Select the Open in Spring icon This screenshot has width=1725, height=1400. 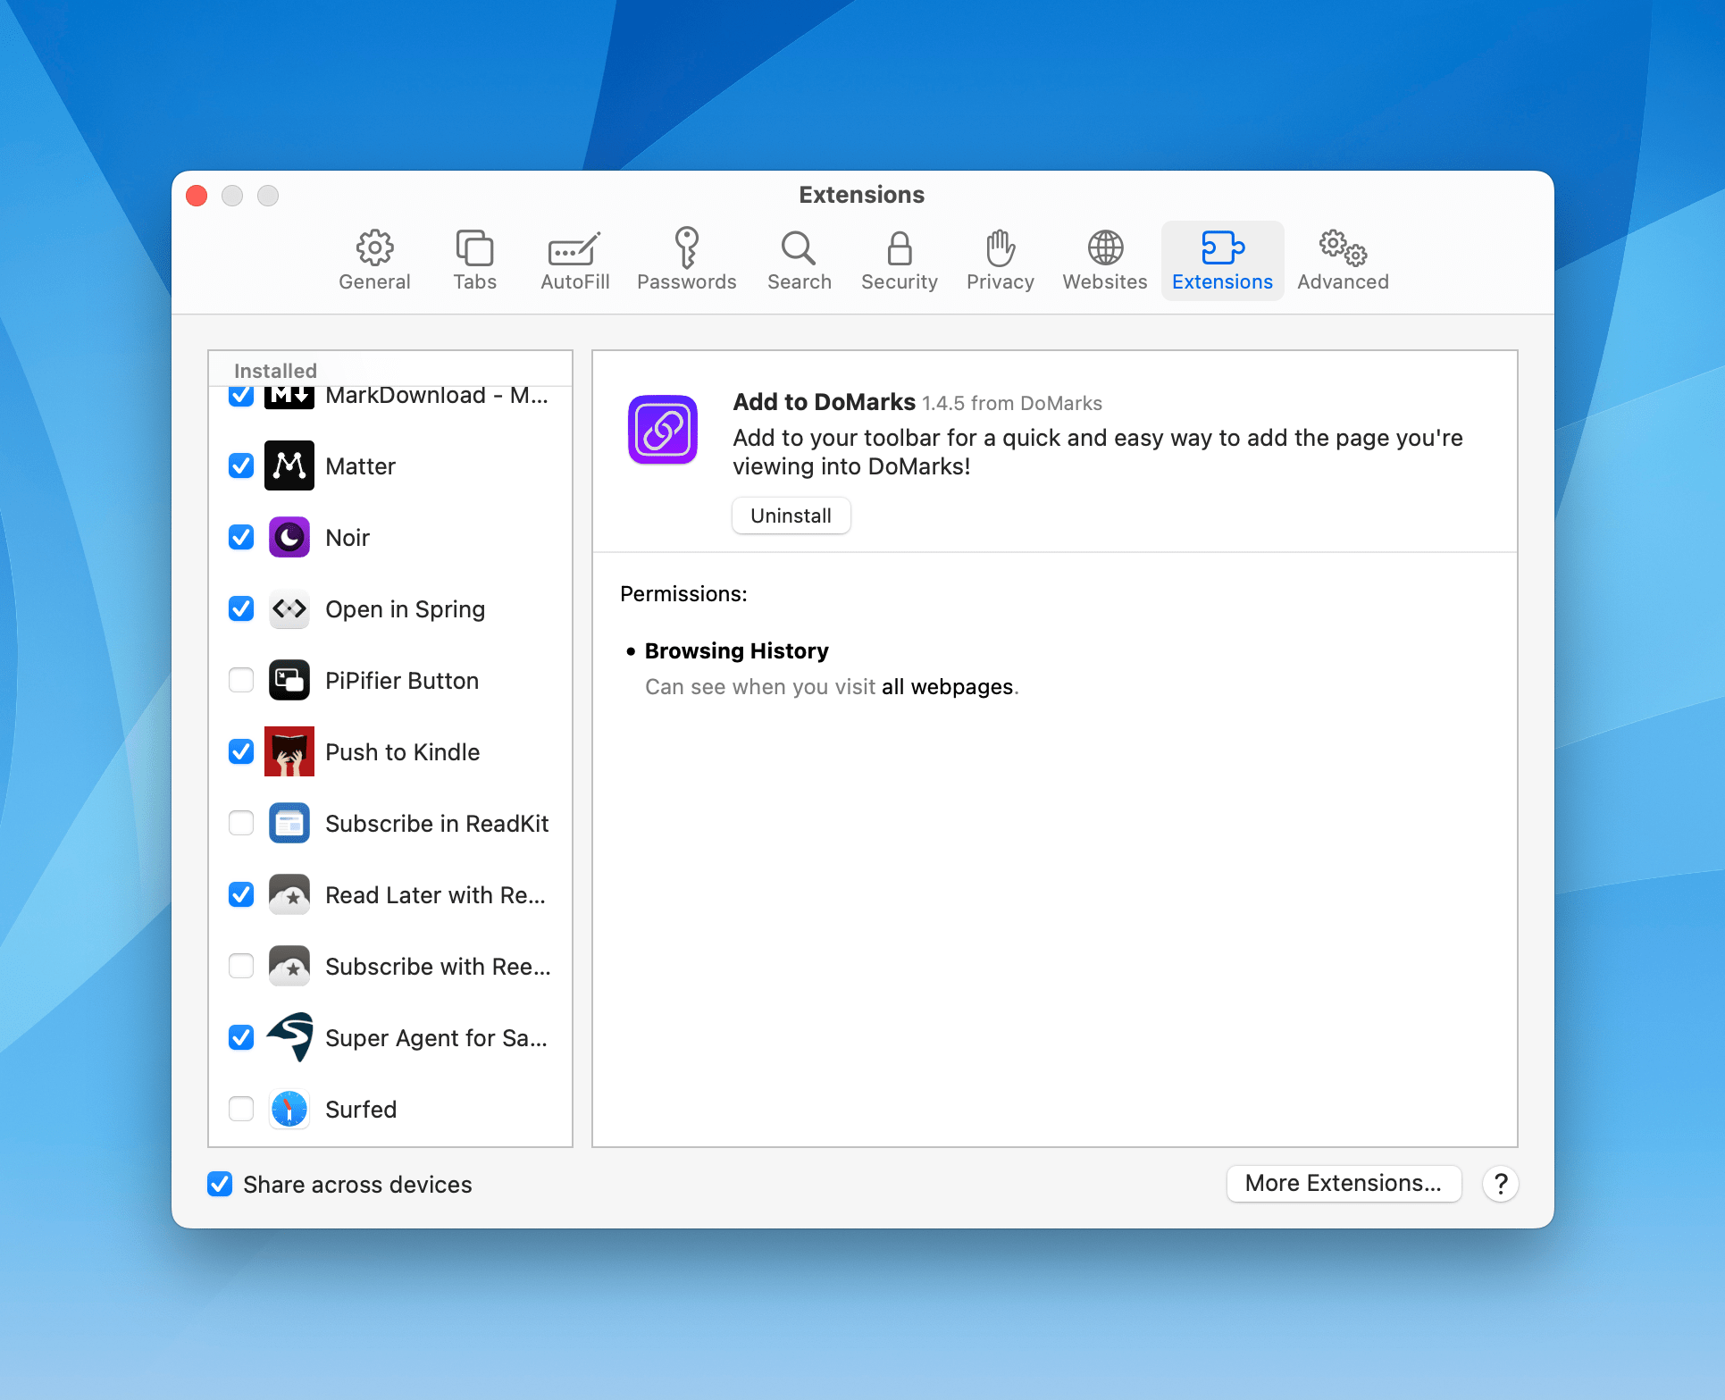(289, 608)
